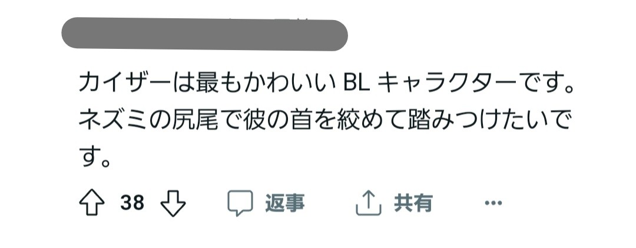Click the 共有 share label
The image size is (636, 248).
pyautogui.click(x=413, y=203)
